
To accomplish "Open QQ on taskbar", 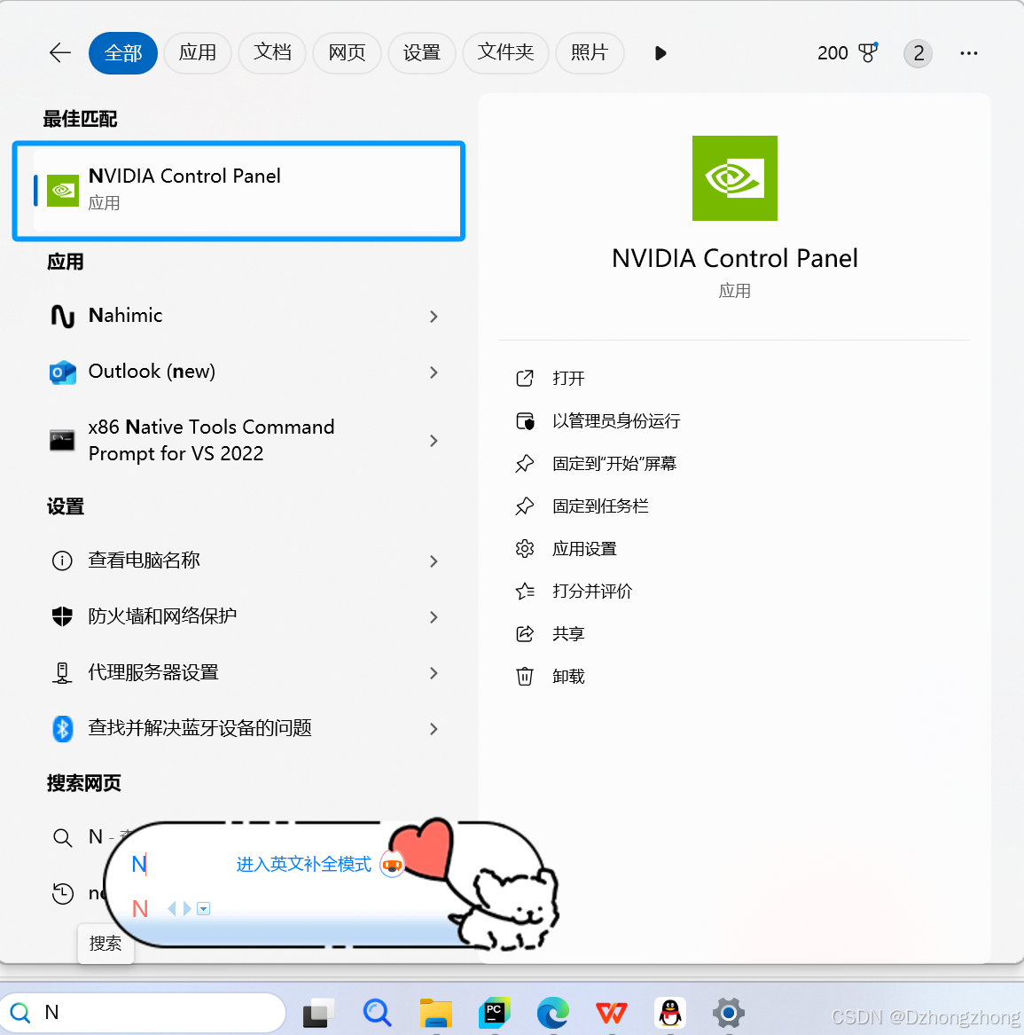I will pyautogui.click(x=670, y=1013).
